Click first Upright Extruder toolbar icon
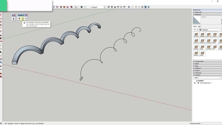The height and width of the screenshot is (125, 222). (19, 18)
